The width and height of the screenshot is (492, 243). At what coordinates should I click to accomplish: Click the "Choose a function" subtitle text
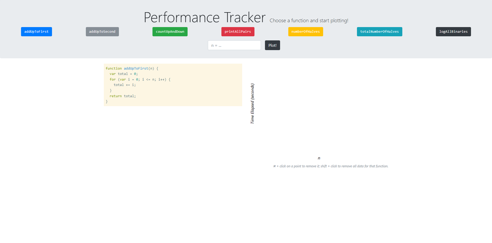coord(309,21)
